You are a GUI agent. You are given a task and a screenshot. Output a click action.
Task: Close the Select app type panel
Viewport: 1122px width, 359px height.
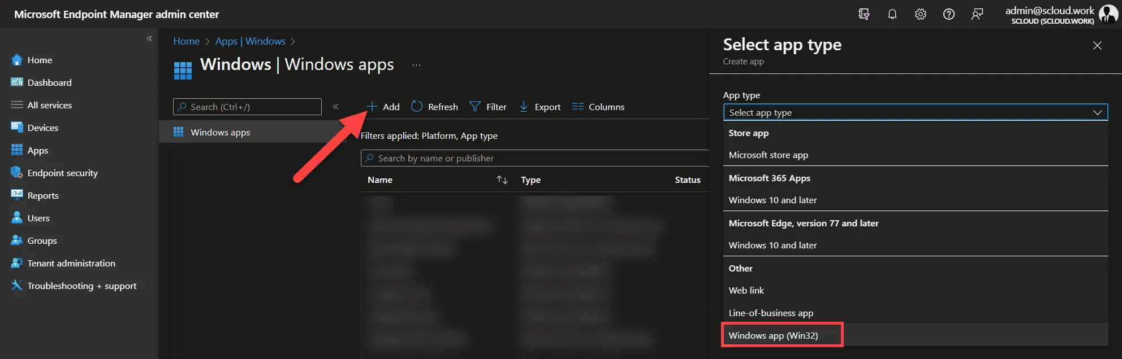point(1097,46)
